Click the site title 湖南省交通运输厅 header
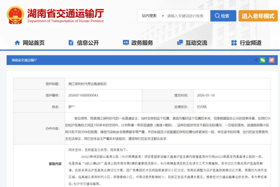280x187 pixels. pos(66,13)
